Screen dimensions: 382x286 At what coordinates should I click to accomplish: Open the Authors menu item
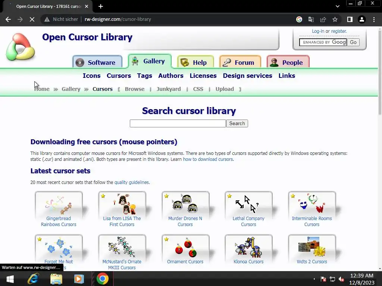tap(171, 76)
